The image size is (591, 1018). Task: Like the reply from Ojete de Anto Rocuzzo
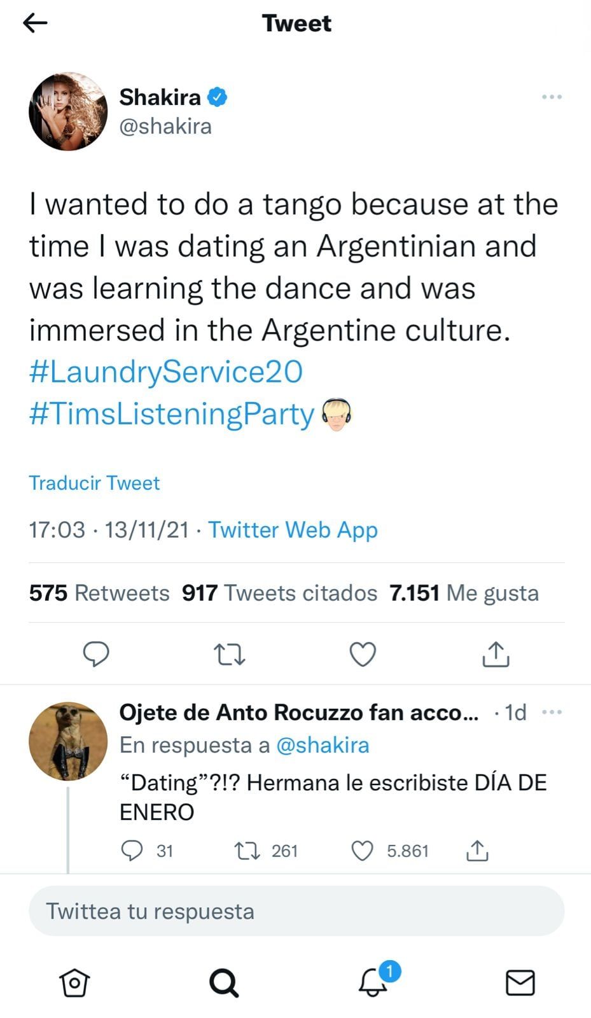[363, 850]
